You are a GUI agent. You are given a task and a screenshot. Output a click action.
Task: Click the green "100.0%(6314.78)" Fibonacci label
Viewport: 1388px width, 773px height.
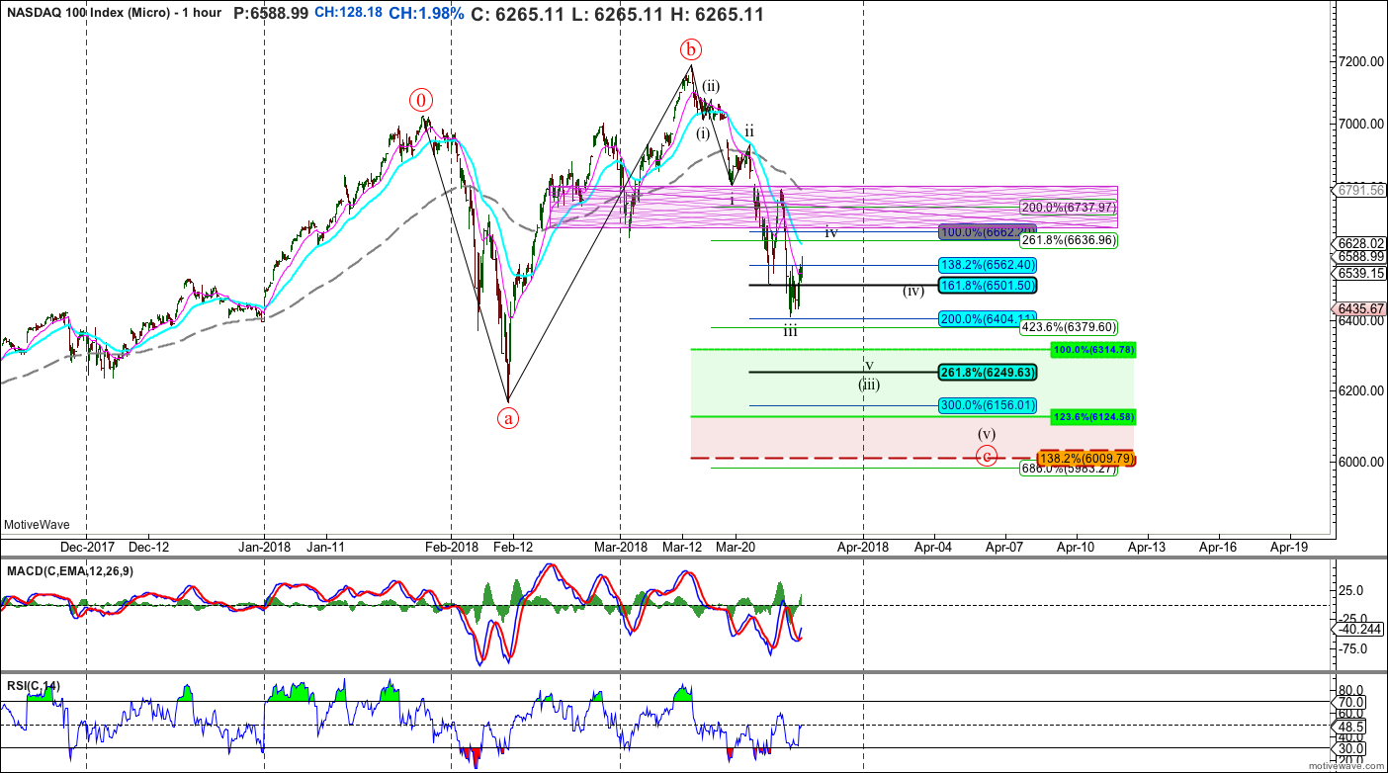coord(1093,350)
